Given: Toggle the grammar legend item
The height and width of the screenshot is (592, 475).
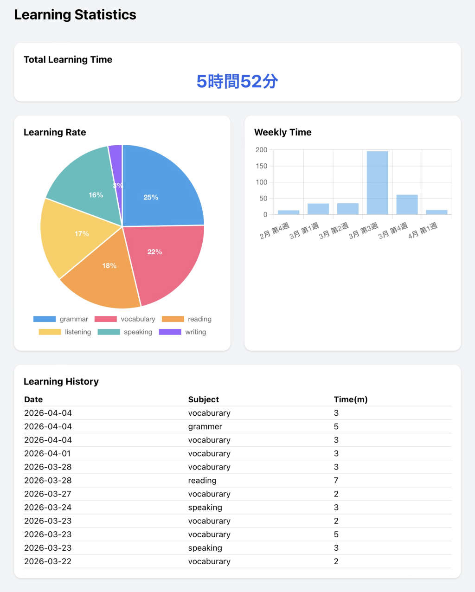Looking at the screenshot, I should coord(61,319).
